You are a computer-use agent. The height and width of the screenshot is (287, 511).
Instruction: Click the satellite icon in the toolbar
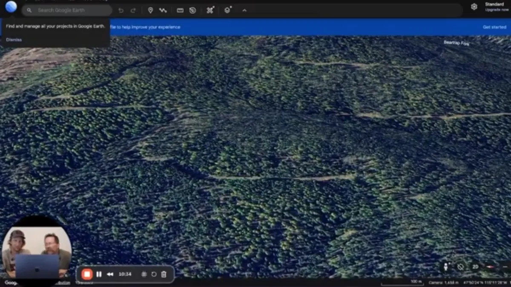pos(210,10)
